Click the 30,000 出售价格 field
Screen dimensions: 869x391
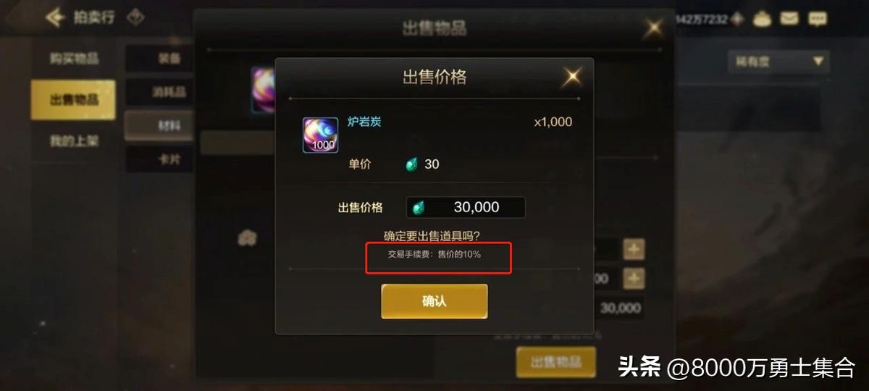click(x=466, y=207)
